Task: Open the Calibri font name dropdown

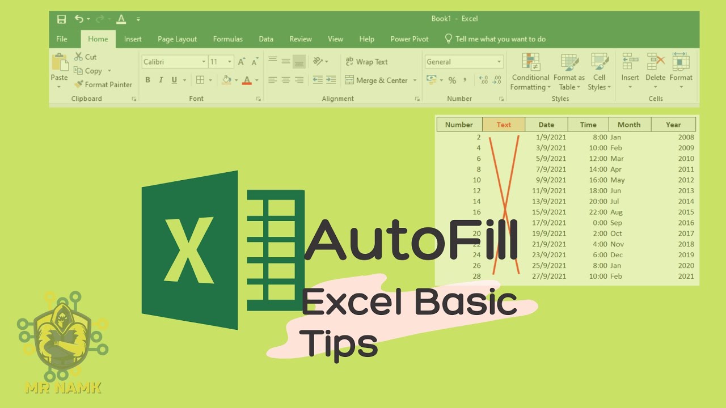Action: point(204,62)
